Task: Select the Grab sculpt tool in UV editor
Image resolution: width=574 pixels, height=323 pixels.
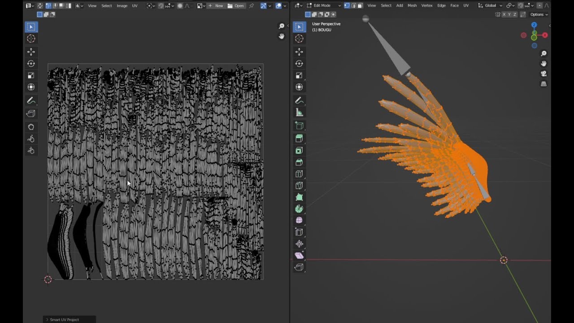Action: (x=31, y=127)
